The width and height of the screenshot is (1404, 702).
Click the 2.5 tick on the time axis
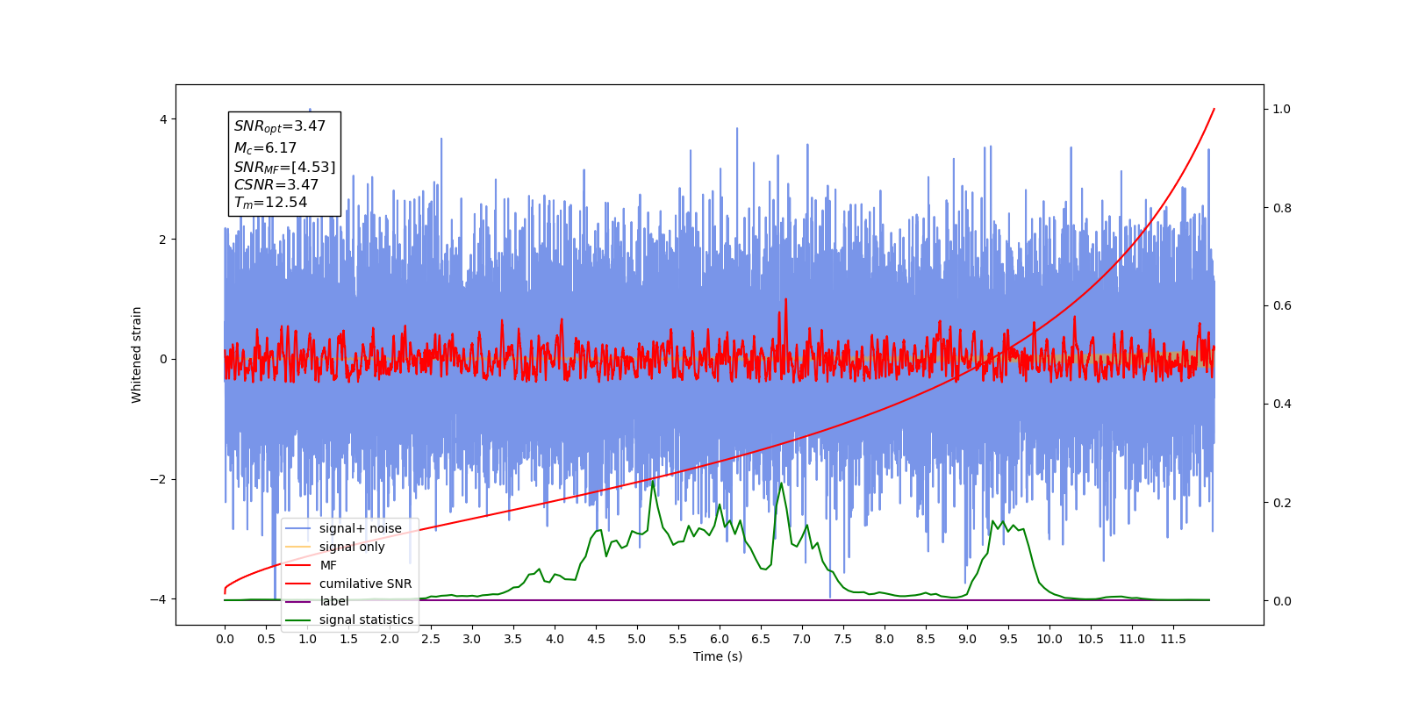[431, 639]
